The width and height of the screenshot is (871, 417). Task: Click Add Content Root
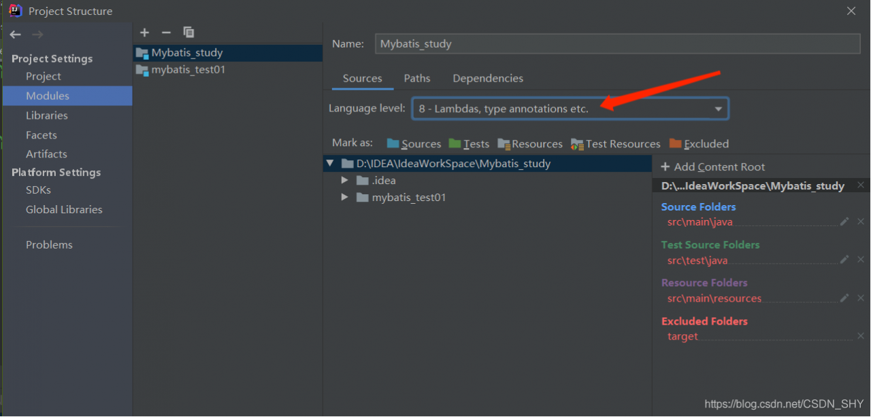pyautogui.click(x=712, y=167)
